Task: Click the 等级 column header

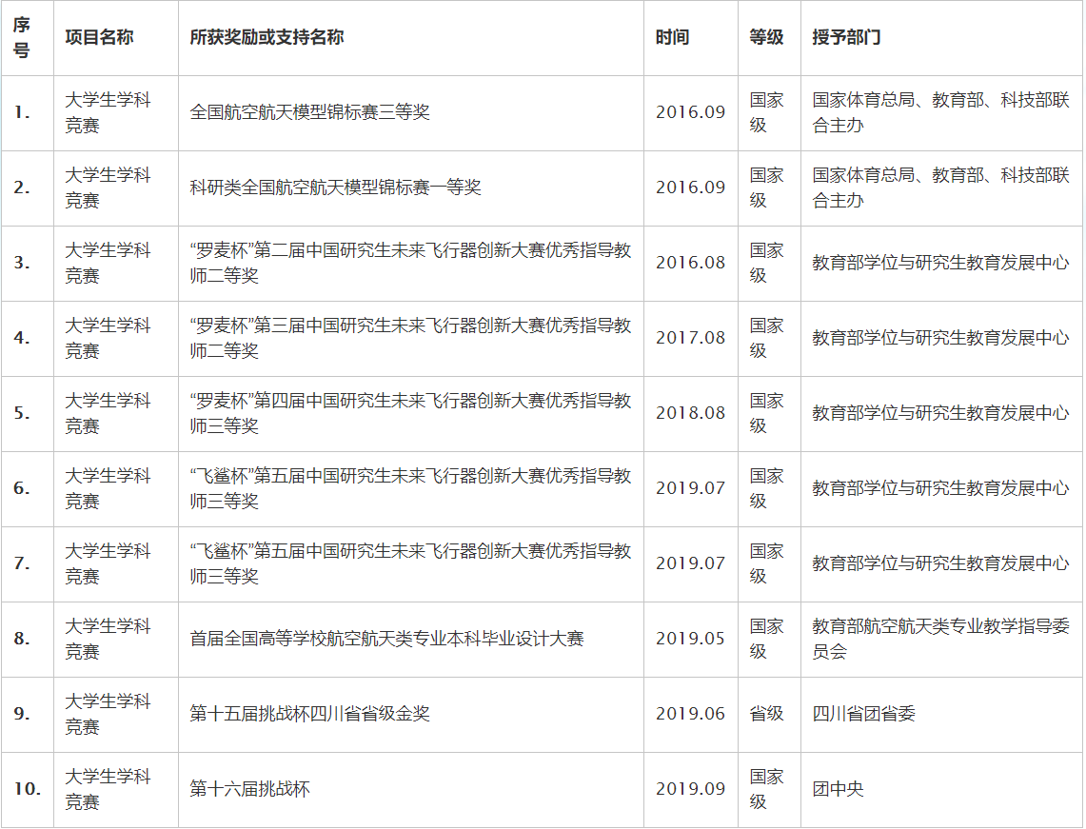Action: pos(769,38)
